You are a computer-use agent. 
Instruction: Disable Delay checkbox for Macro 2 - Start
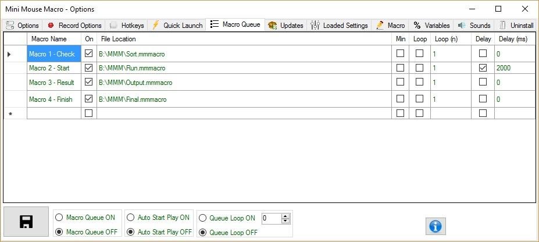[x=483, y=67]
